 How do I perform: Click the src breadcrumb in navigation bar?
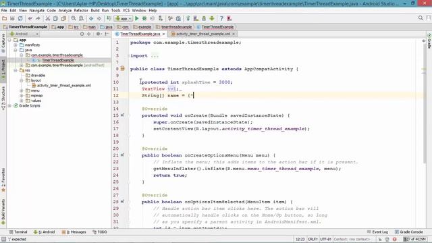[x=74, y=27]
